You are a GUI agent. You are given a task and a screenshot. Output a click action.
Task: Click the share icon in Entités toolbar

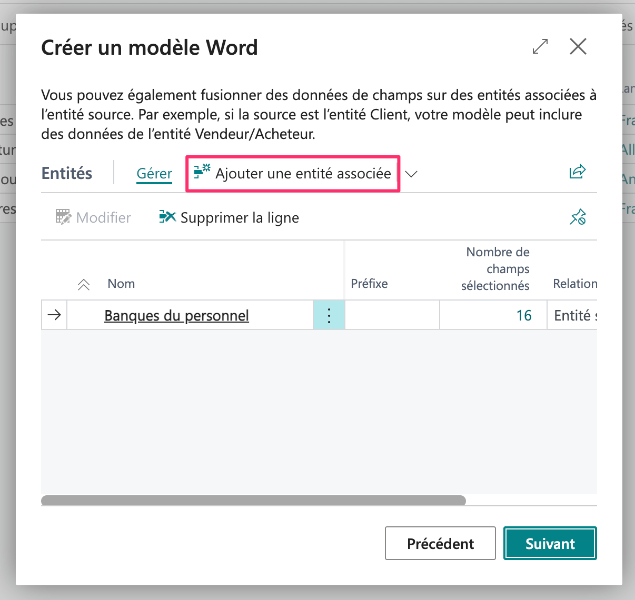pos(577,172)
